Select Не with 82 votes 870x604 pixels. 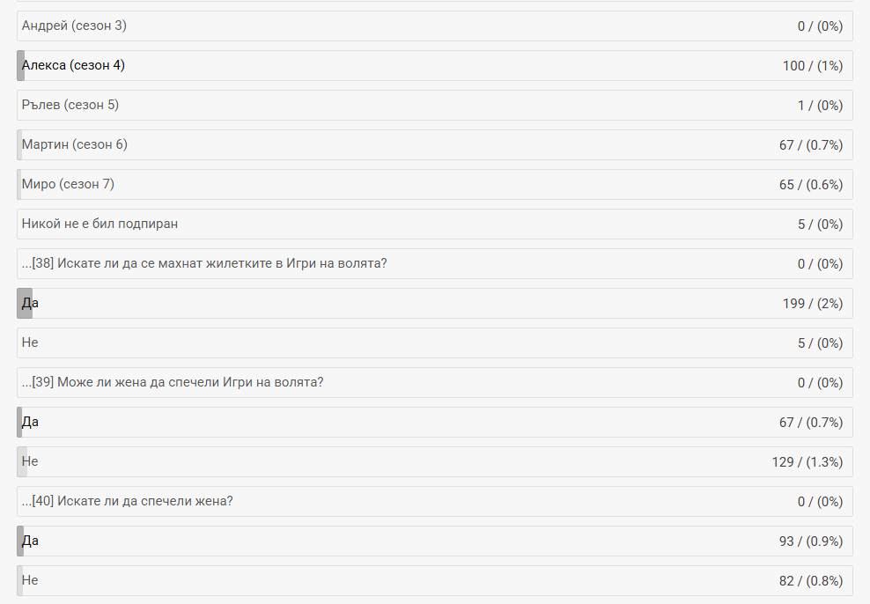[x=30, y=580]
